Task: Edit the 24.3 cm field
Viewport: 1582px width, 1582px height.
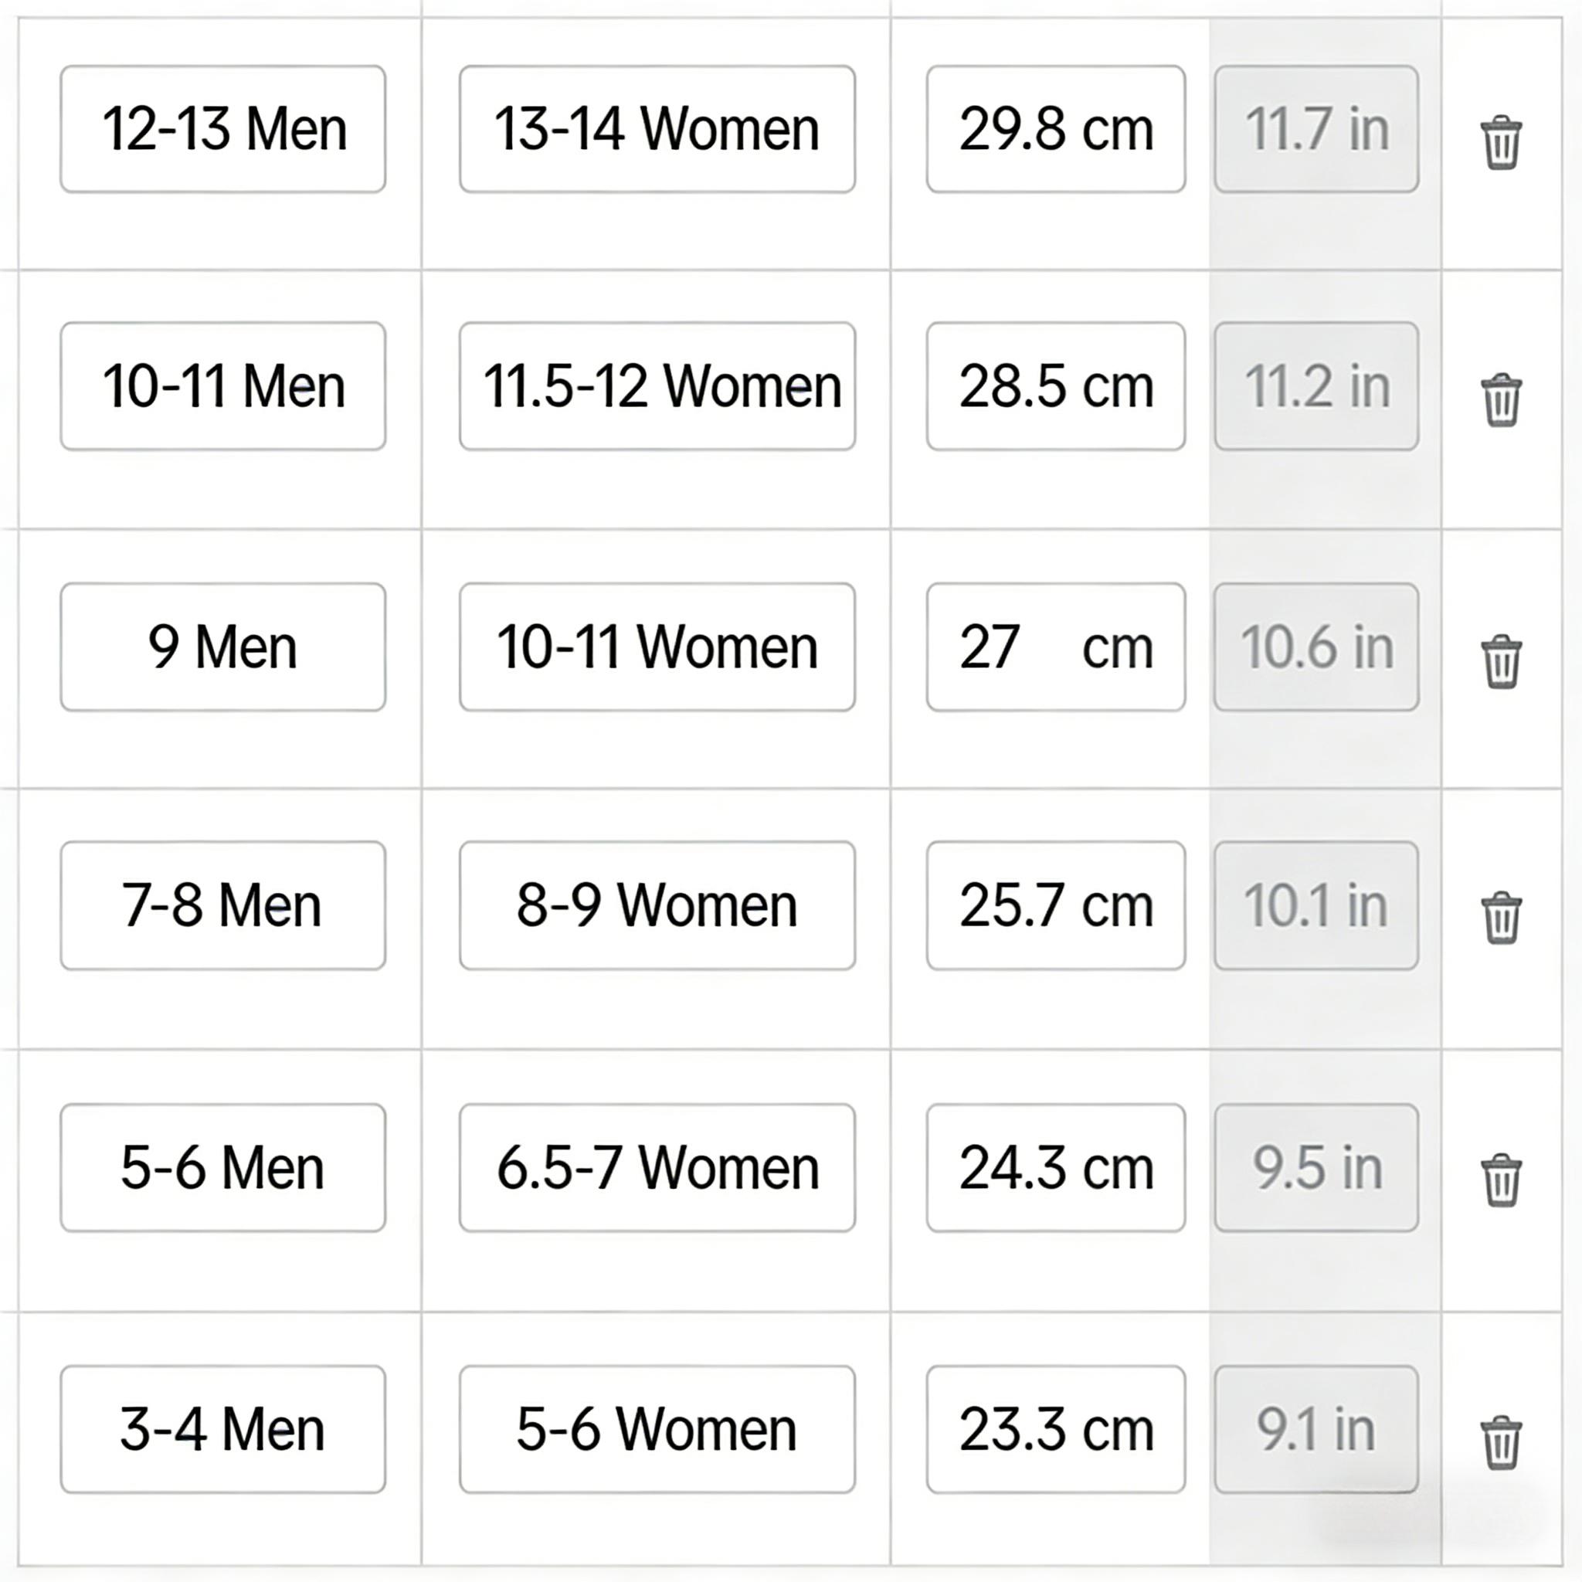Action: (1054, 1168)
